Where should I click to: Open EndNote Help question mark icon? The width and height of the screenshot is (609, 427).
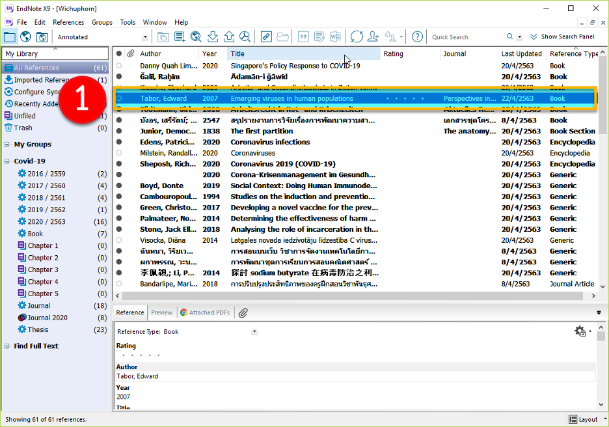coord(417,37)
